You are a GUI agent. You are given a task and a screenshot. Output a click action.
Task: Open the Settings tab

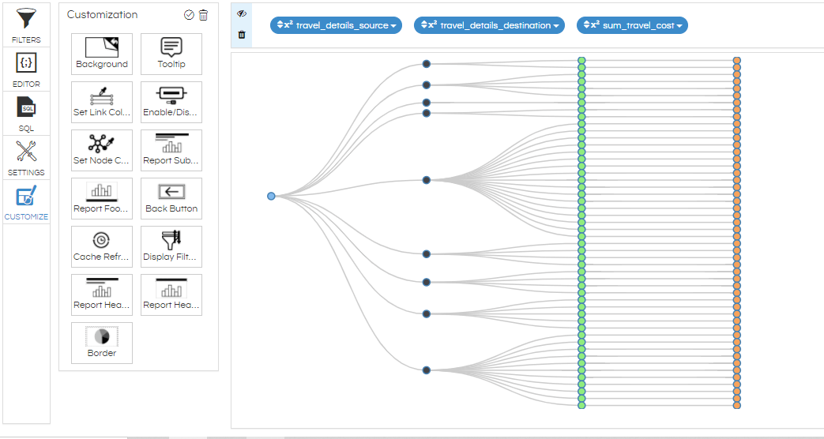pyautogui.click(x=26, y=158)
